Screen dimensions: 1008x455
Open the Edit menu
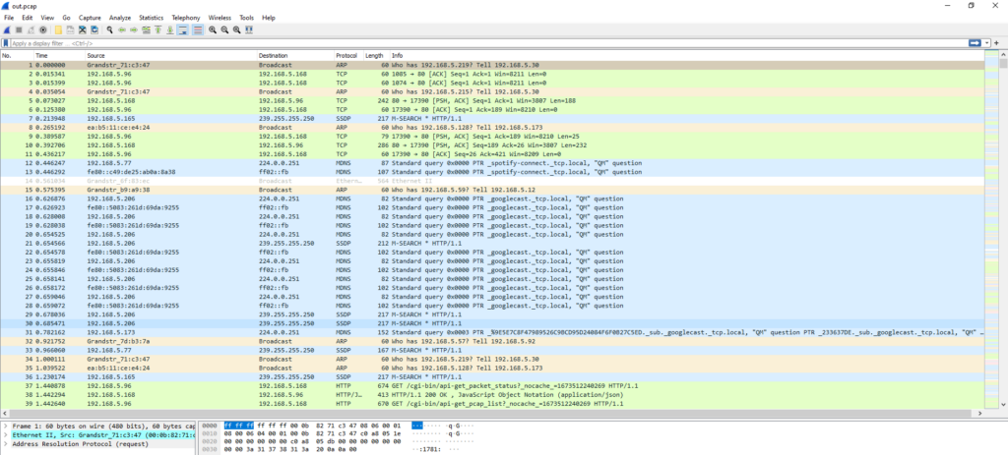point(27,18)
